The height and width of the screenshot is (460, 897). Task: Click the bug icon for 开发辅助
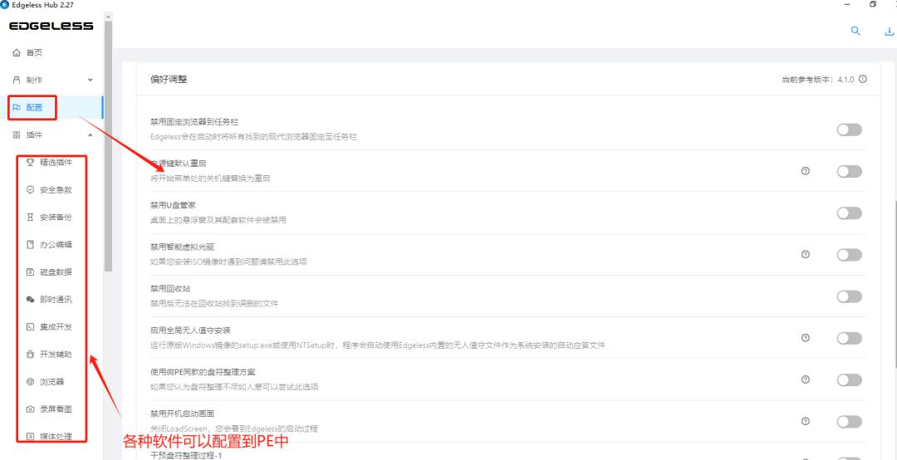pyautogui.click(x=31, y=355)
